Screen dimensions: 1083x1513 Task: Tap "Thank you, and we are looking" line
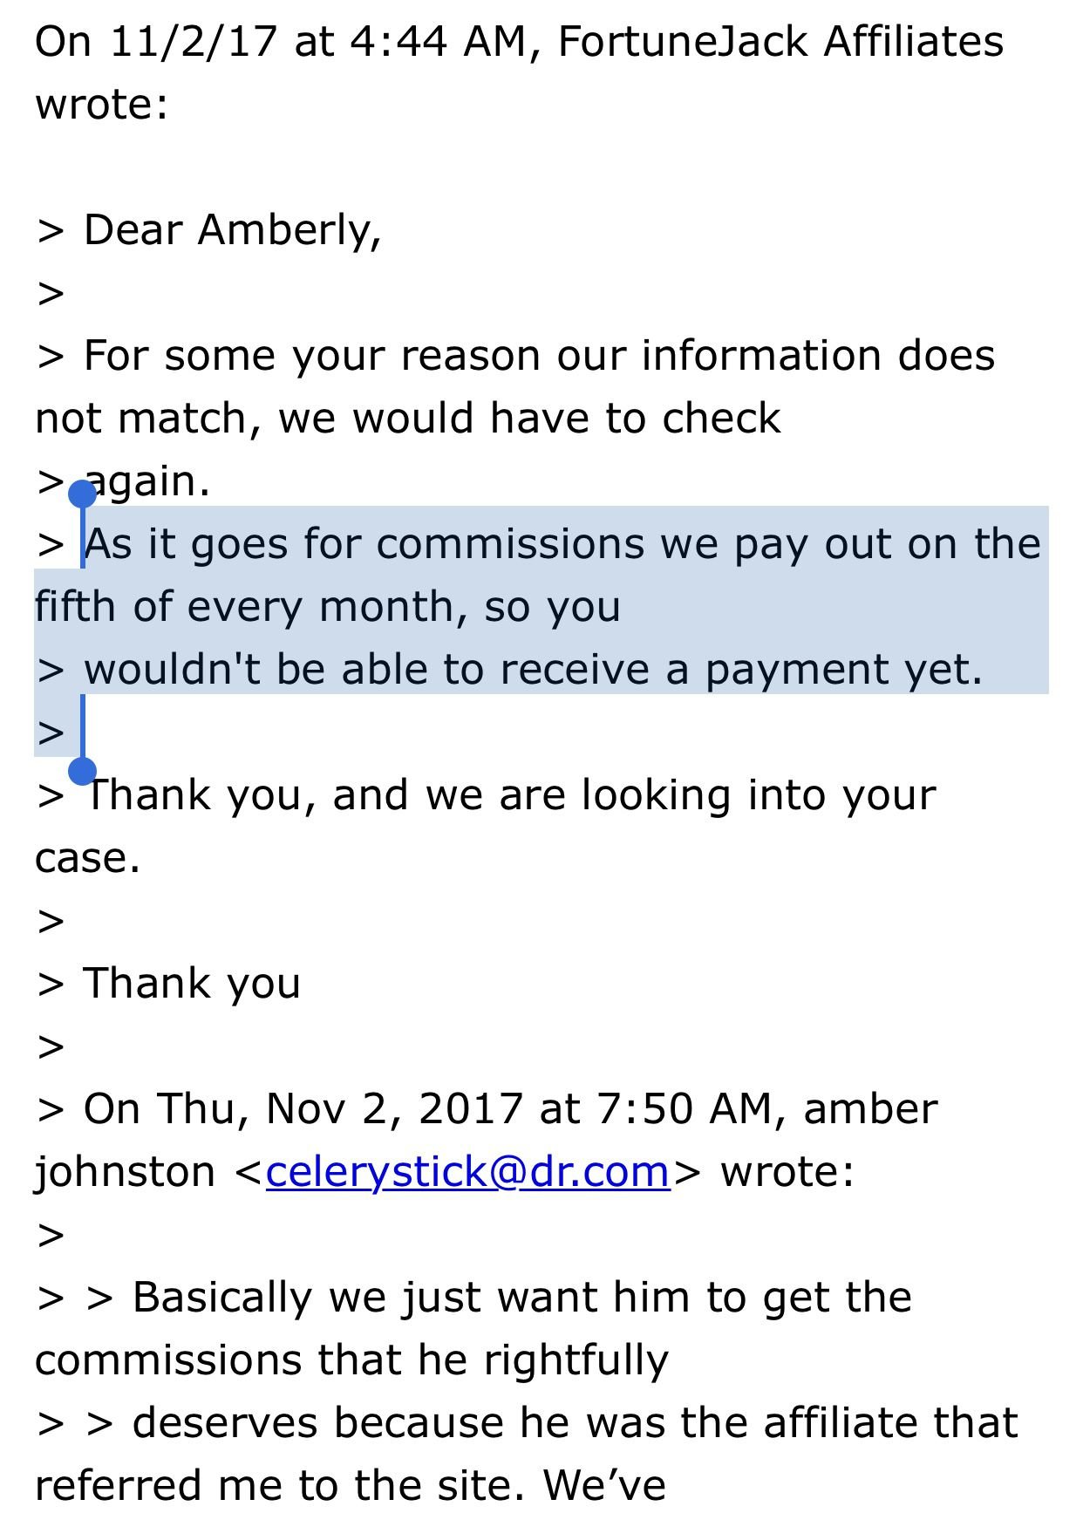[510, 795]
